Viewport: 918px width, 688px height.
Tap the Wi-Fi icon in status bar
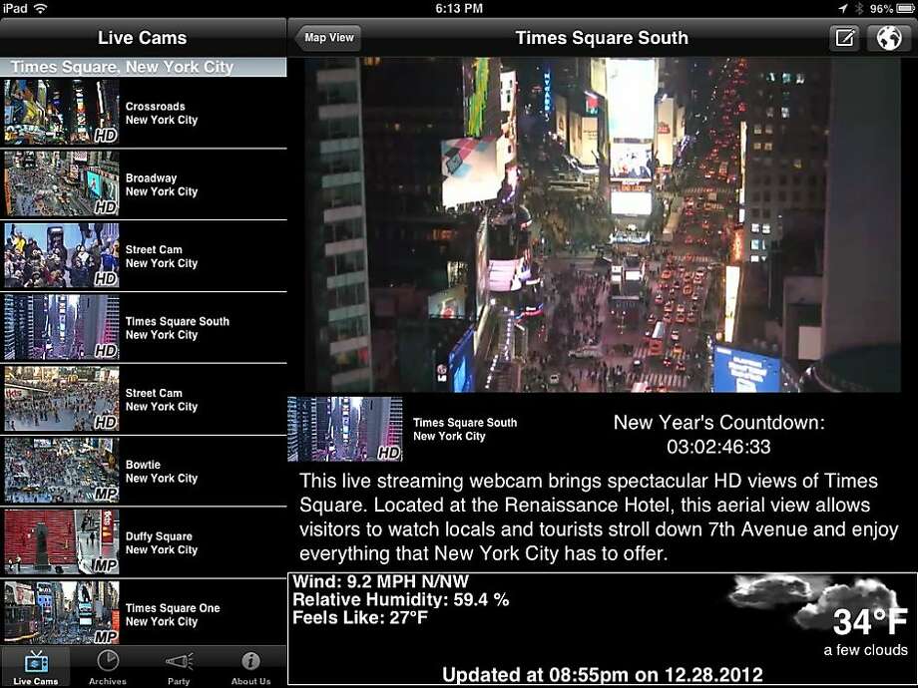40,8
